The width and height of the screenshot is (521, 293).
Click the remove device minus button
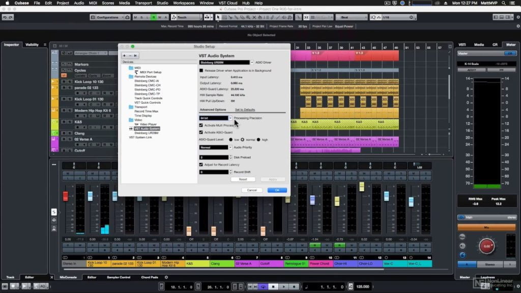pyautogui.click(x=130, y=55)
